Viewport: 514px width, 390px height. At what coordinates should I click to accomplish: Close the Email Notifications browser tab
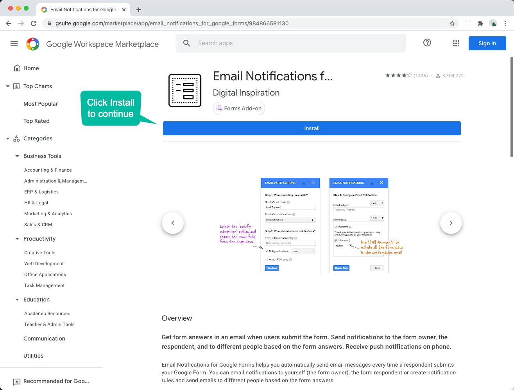[x=124, y=10]
